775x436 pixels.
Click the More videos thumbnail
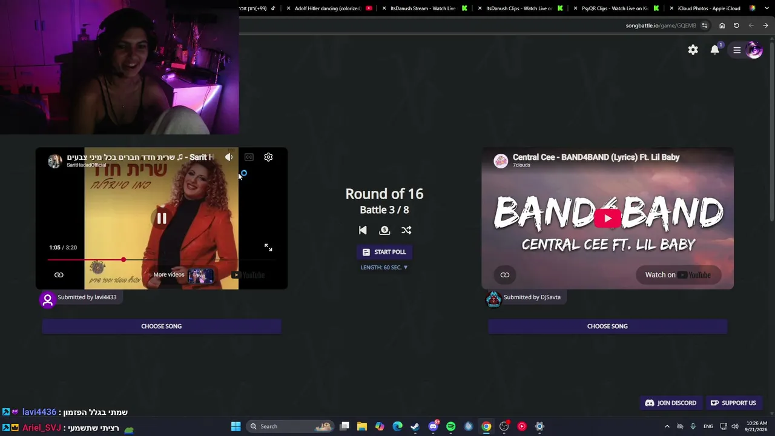(200, 276)
